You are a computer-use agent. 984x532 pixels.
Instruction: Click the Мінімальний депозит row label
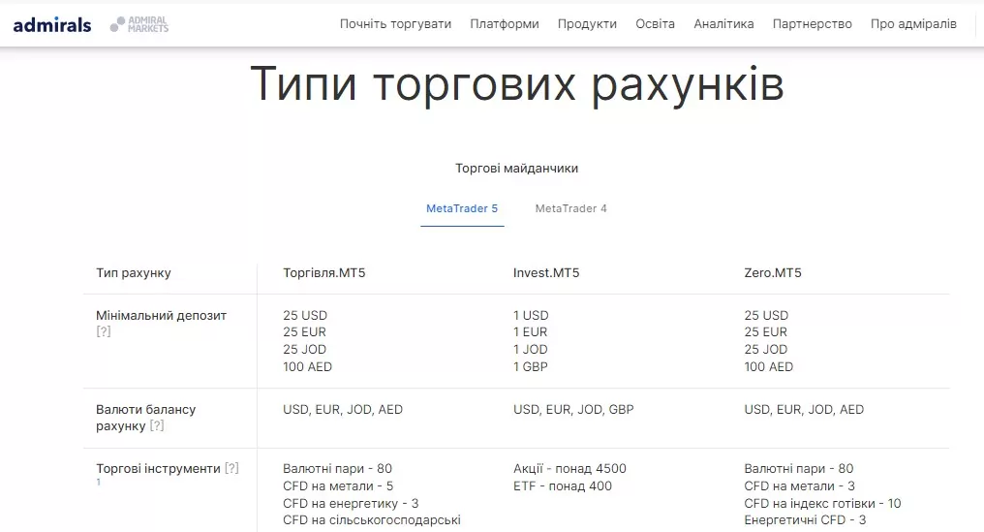(x=162, y=315)
